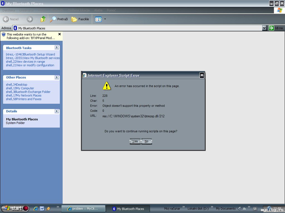The image size is (285, 213).
Task: Go to the Desktop link in Other Places
Action: [16, 85]
